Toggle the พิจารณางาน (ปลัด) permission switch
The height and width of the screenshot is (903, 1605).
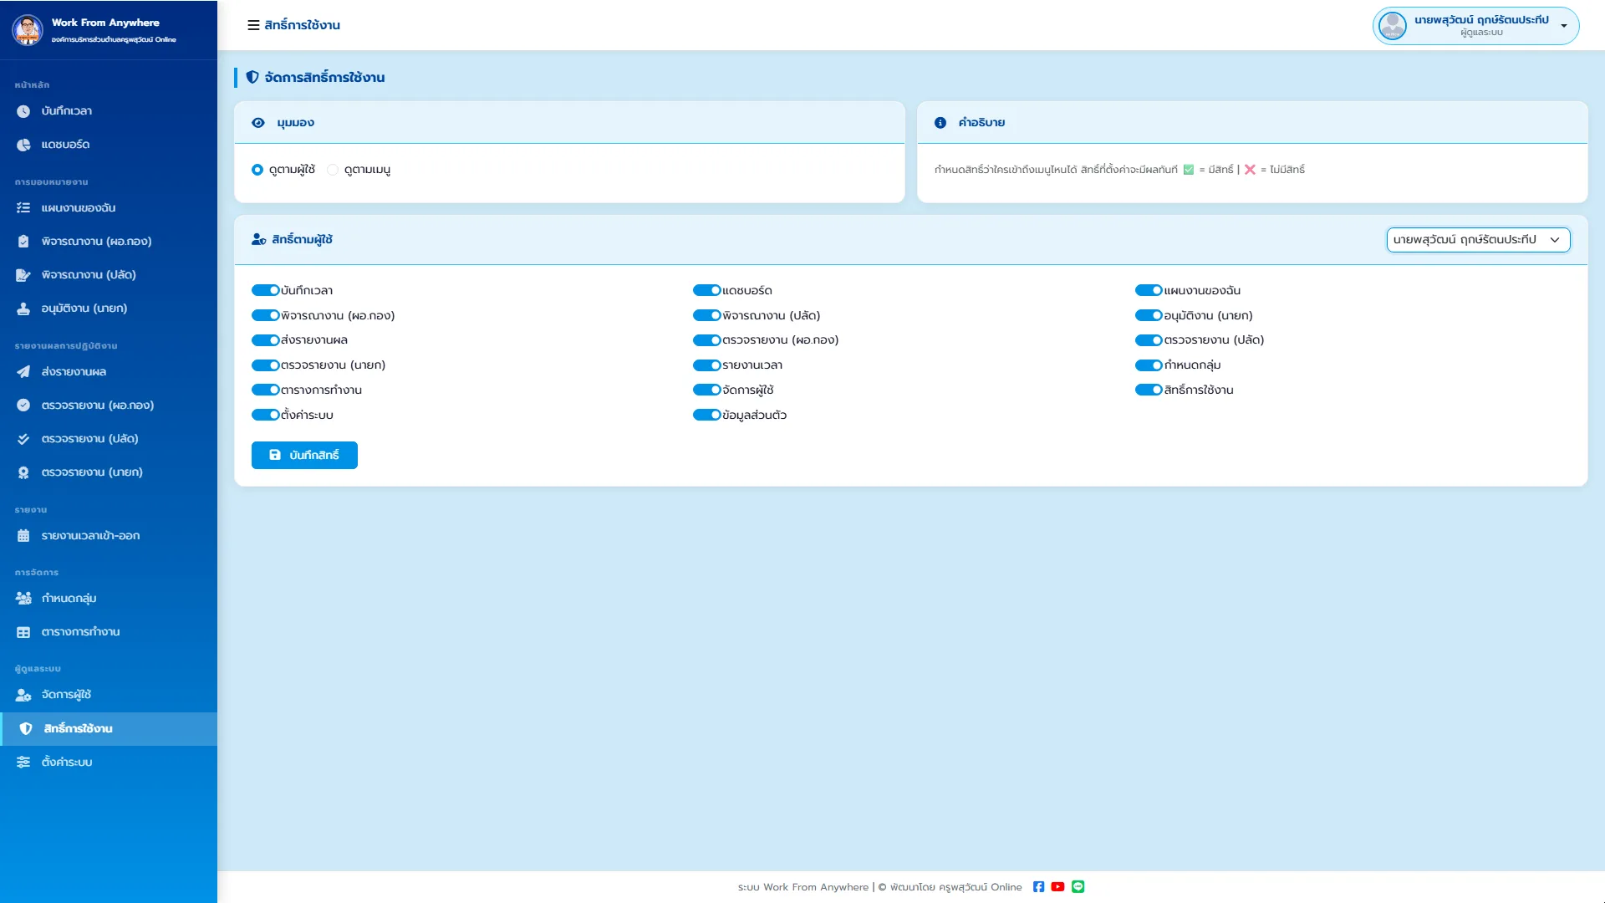(707, 316)
